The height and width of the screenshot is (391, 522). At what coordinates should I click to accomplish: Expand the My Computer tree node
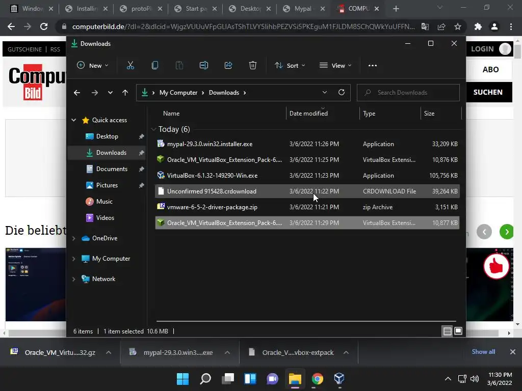pos(73,259)
